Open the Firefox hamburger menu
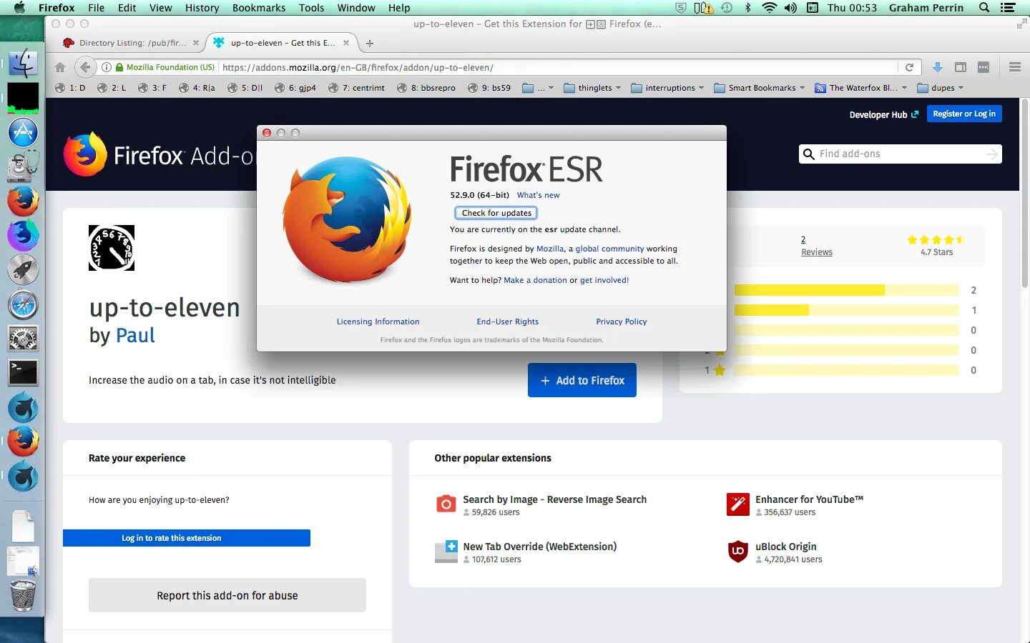This screenshot has height=643, width=1030. click(x=1014, y=67)
